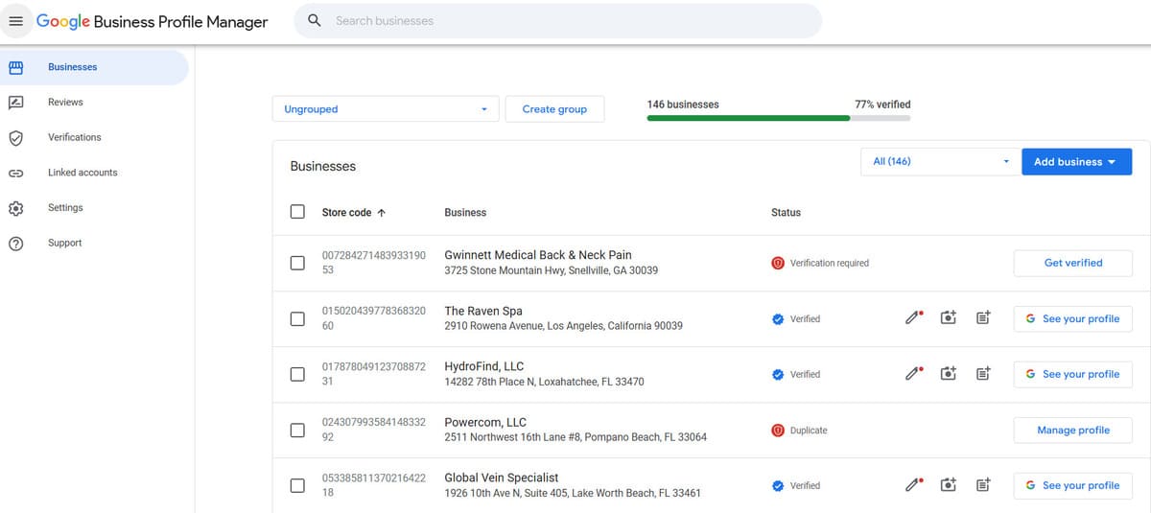Edit The Raven Spa profile pencil icon
Screen dimensions: 1151x513
pos(914,318)
